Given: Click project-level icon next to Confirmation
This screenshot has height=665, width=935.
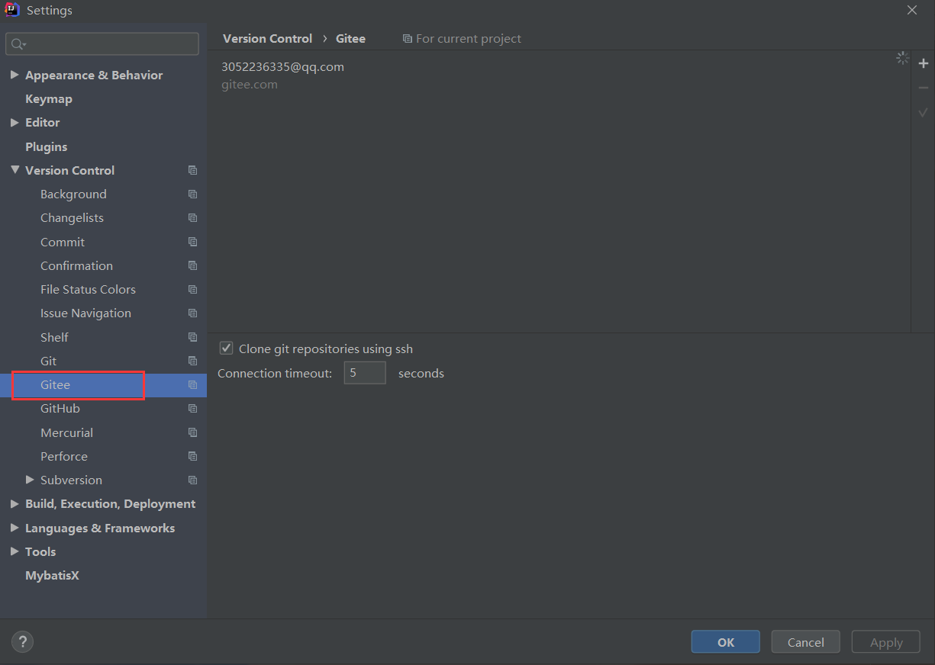Looking at the screenshot, I should point(192,265).
